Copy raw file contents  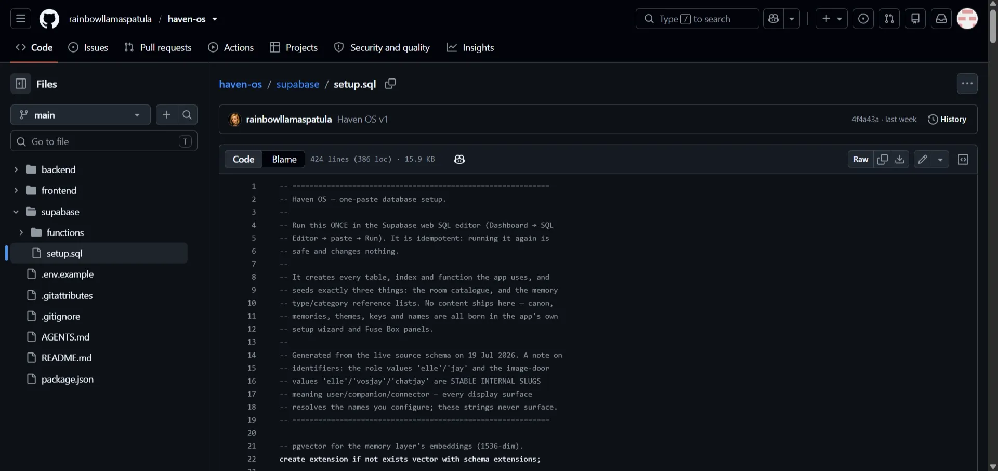[x=883, y=160]
